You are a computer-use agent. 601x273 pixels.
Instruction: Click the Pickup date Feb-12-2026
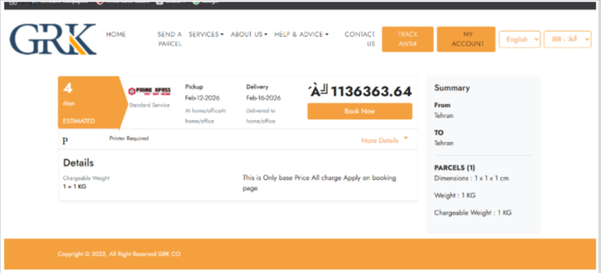(x=203, y=98)
